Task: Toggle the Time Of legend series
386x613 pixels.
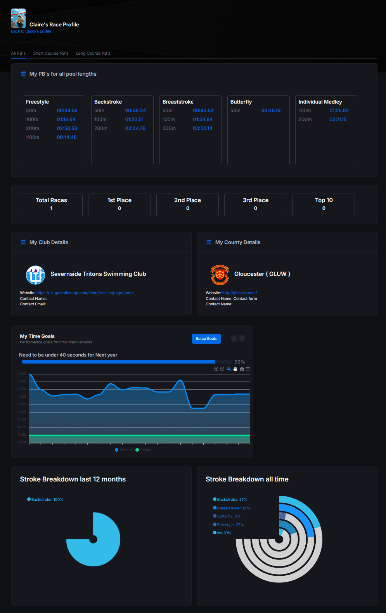Action: pos(124,450)
